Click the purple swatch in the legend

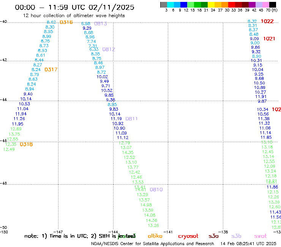pyautogui.click(x=252, y=5)
